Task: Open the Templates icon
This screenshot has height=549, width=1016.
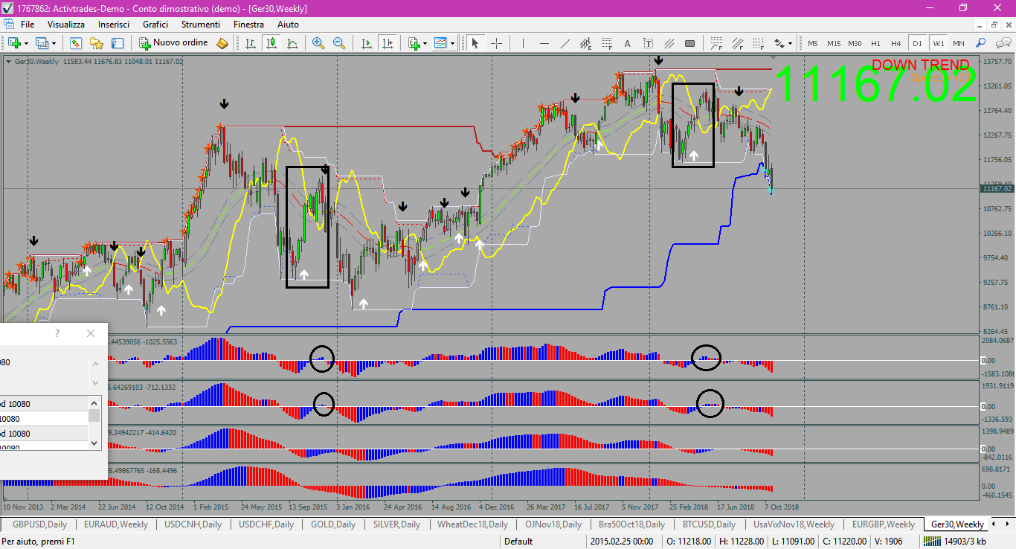Action: pos(441,43)
